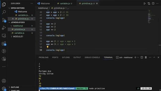The height and width of the screenshot is (91, 161).
Task: Open the Explorer view in activity bar
Action: pos(4,5)
